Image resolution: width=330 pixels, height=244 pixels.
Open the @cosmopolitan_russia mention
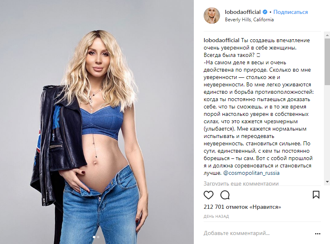point(251,173)
